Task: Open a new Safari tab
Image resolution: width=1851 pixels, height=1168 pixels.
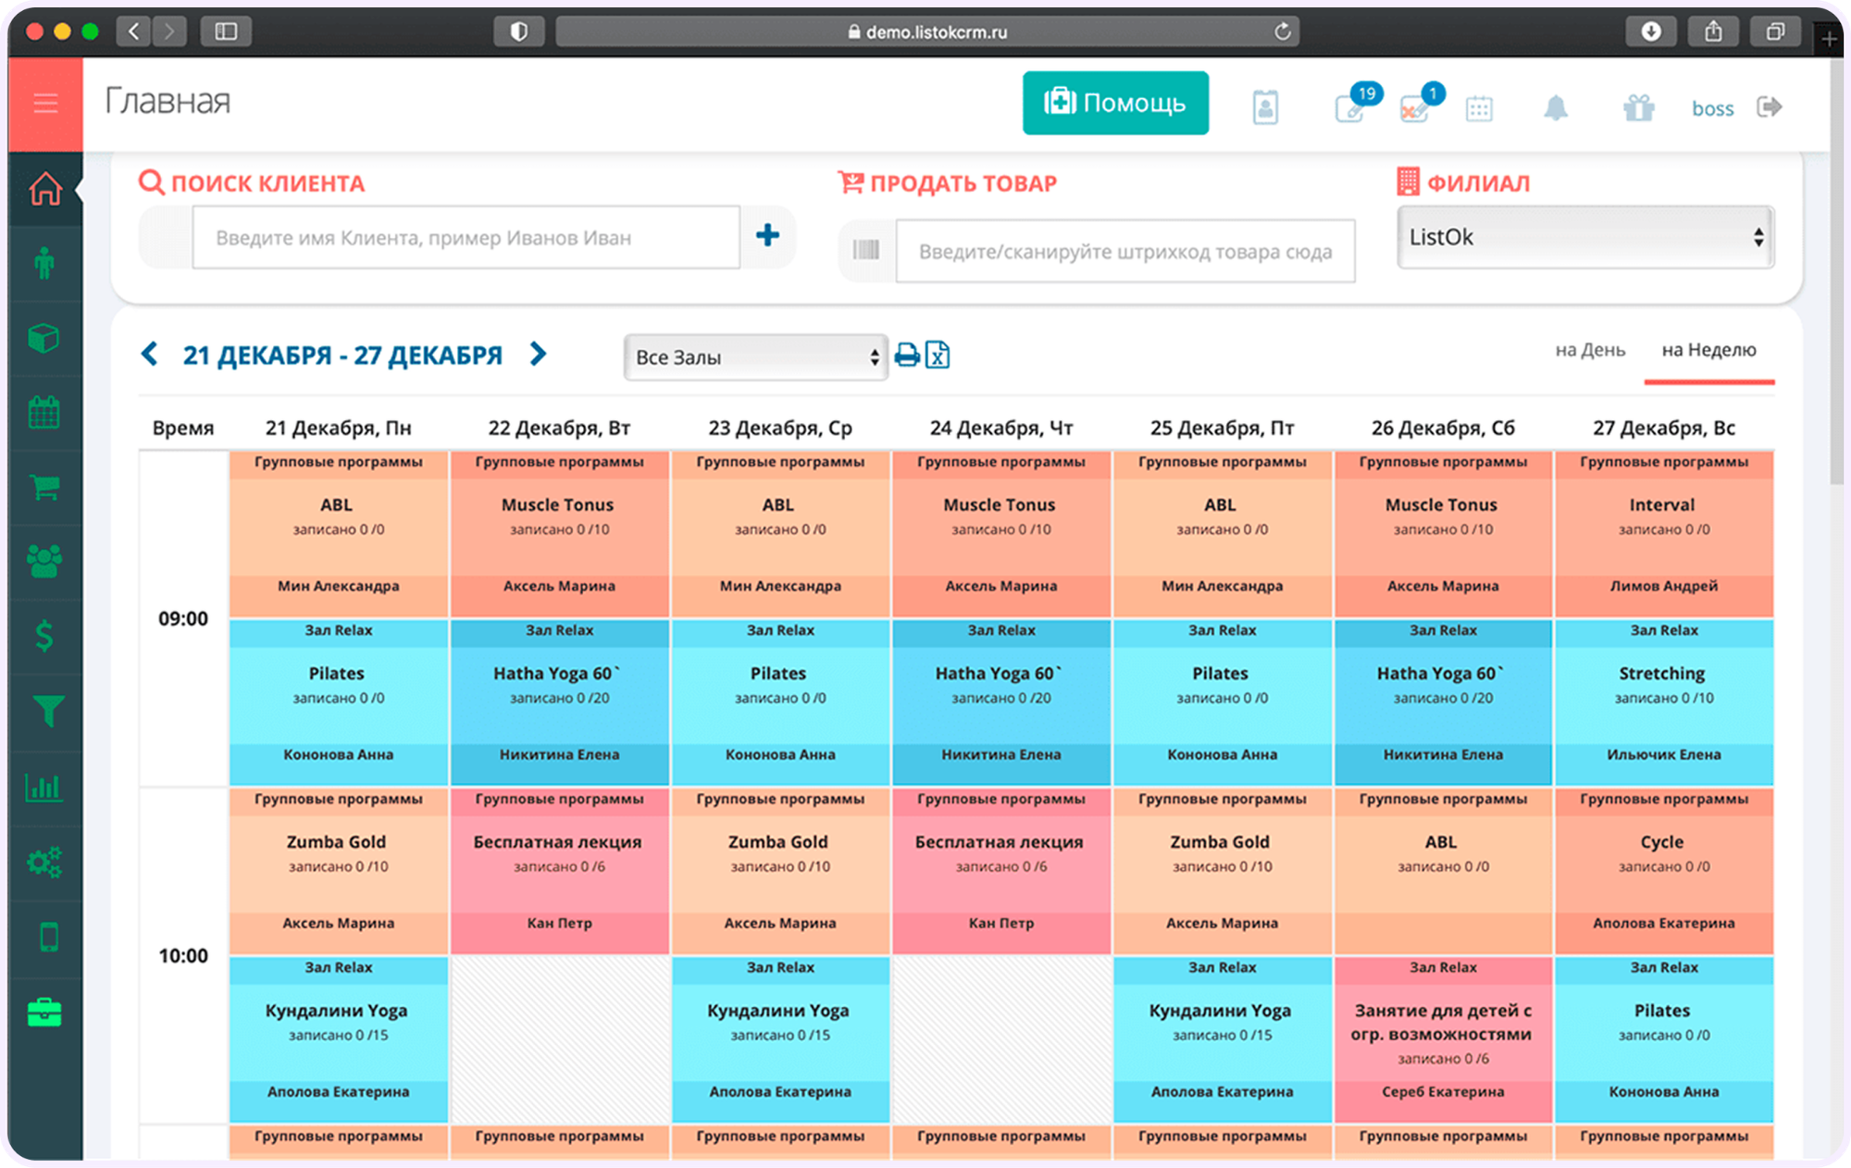Action: (x=1829, y=38)
